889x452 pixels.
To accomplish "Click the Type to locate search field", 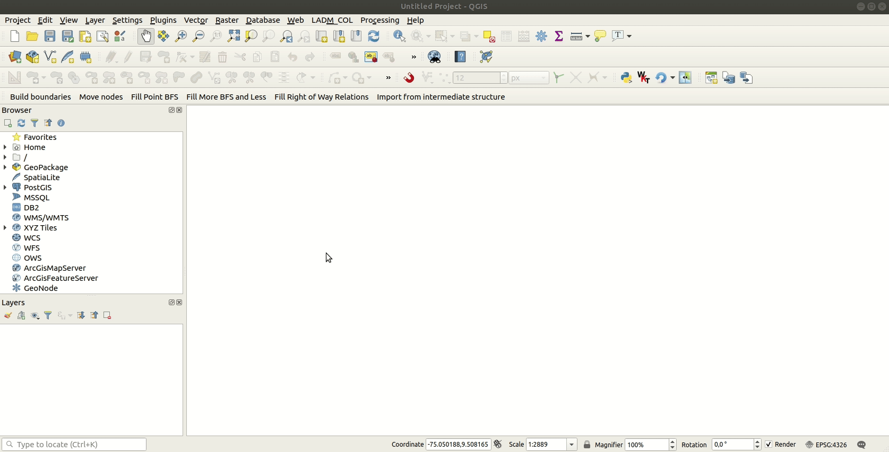I will 74,445.
